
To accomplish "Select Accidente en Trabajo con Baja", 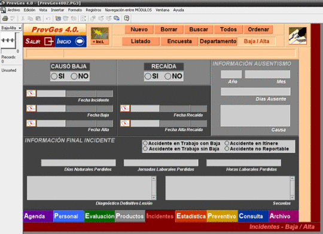I will pyautogui.click(x=145, y=143).
